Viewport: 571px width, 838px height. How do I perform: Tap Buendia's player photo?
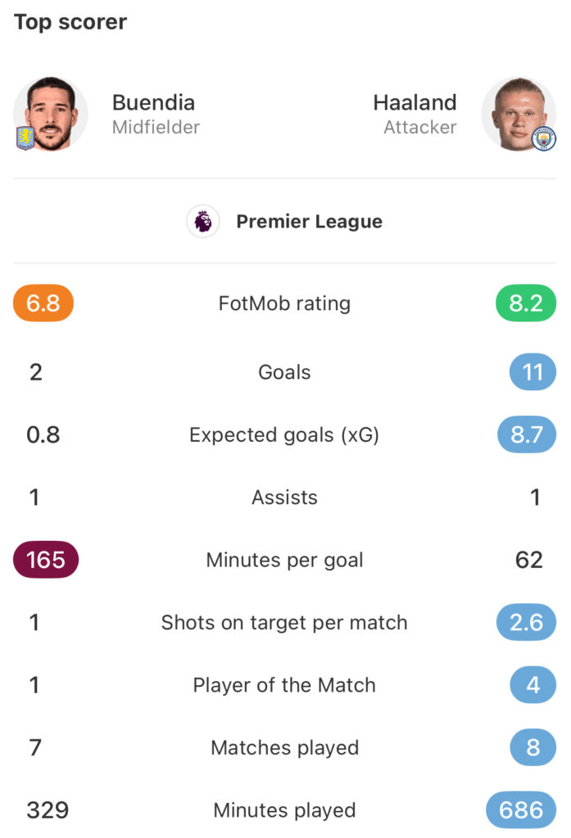coord(51,114)
